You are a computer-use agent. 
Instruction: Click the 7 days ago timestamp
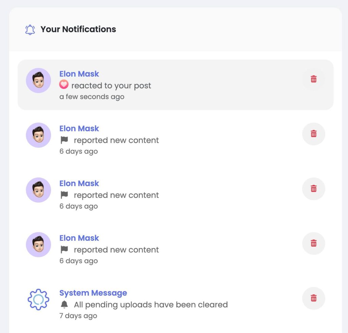tap(78, 316)
